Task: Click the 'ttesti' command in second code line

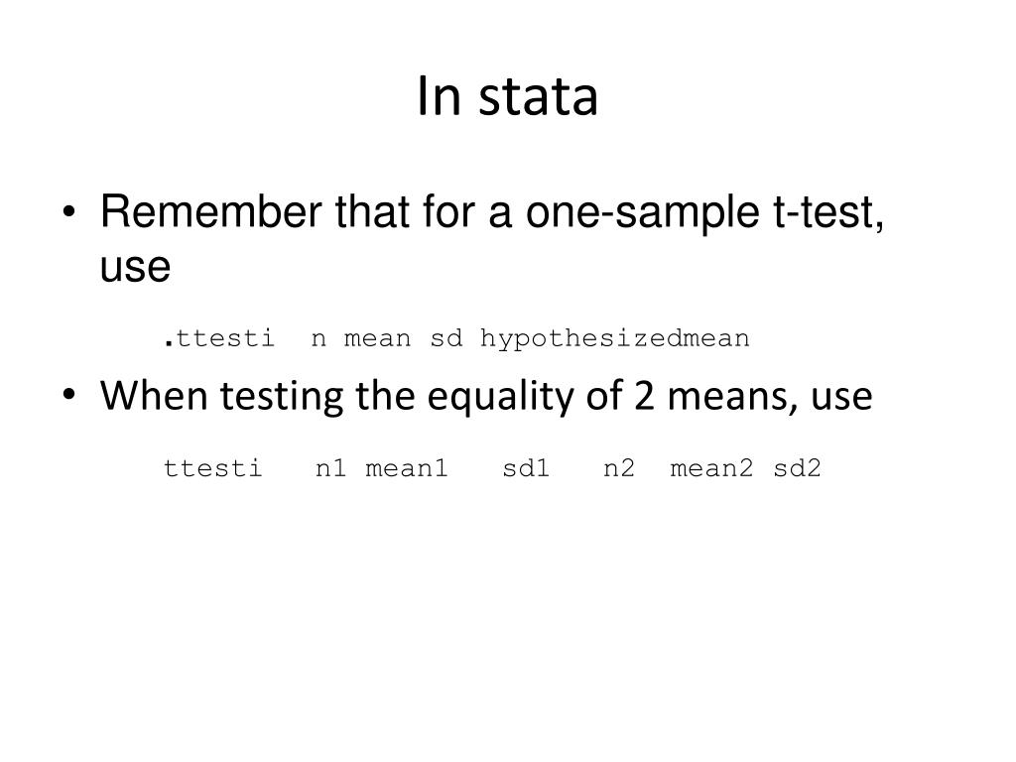Action: (x=212, y=468)
